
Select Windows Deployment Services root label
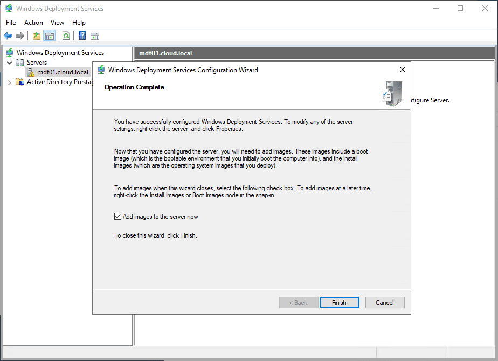coord(60,53)
